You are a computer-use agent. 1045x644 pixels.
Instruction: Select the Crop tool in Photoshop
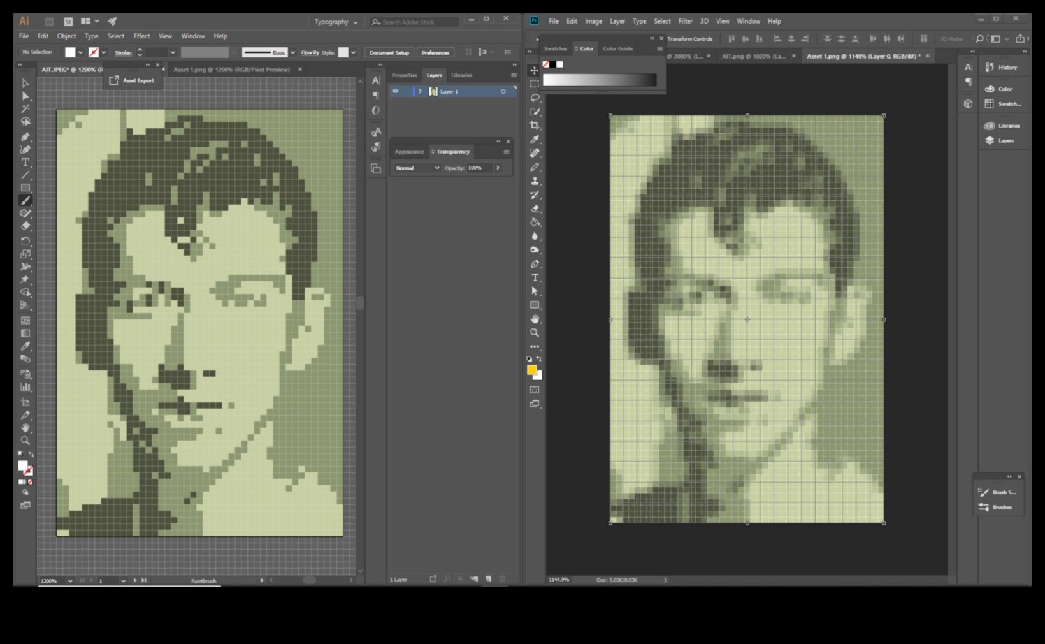coord(535,126)
